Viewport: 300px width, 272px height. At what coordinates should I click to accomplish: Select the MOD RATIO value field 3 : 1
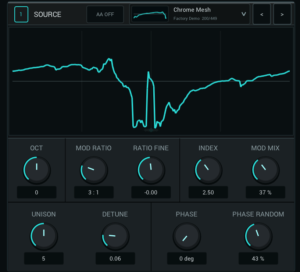[94, 192]
